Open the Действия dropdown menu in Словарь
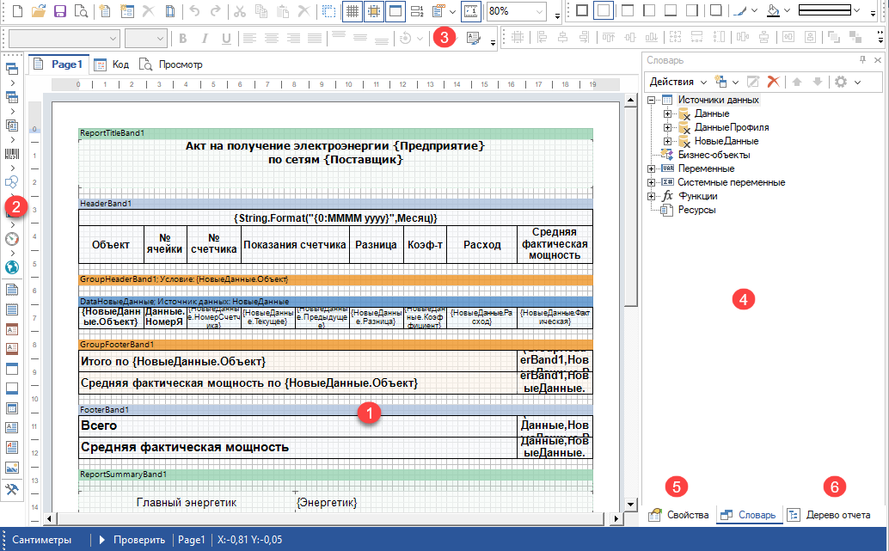Screen dimensions: 889x551 [x=678, y=83]
